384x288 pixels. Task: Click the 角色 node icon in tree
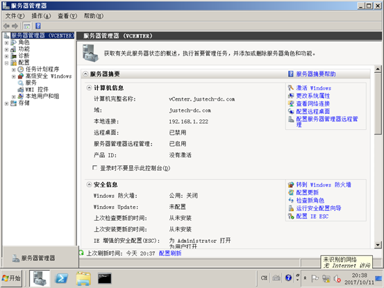click(14, 42)
